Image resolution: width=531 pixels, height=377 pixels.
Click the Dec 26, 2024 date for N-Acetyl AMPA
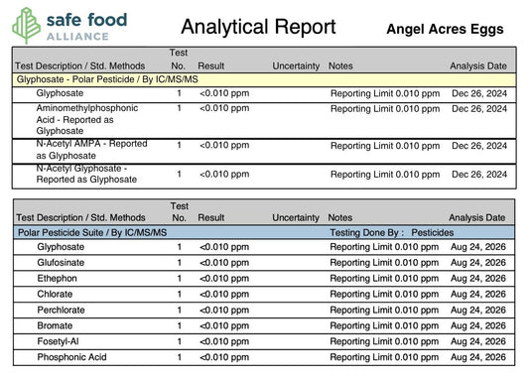tap(479, 146)
